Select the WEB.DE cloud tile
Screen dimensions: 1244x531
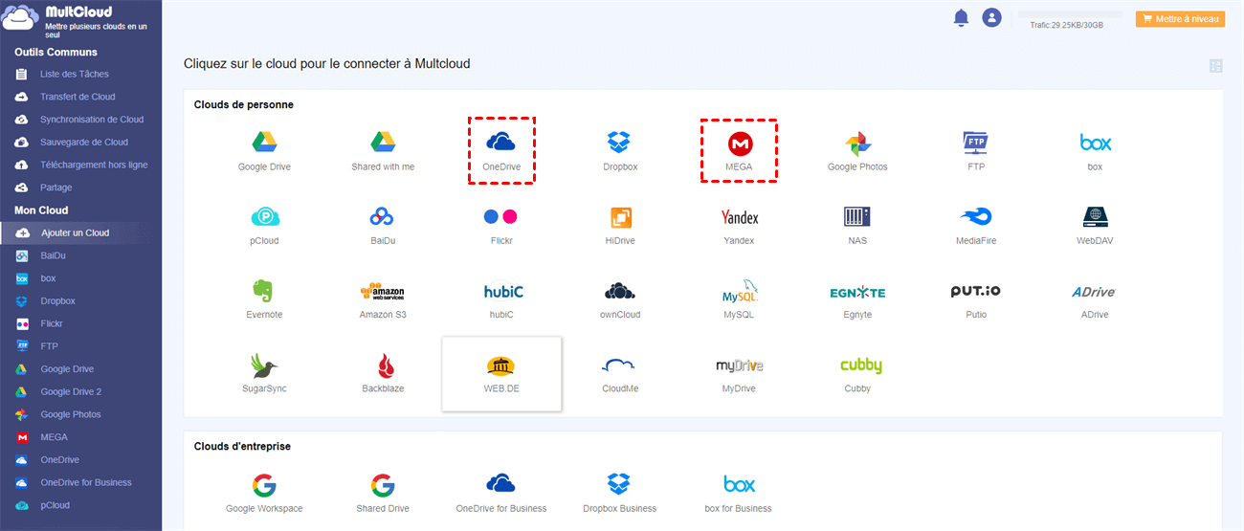[501, 374]
